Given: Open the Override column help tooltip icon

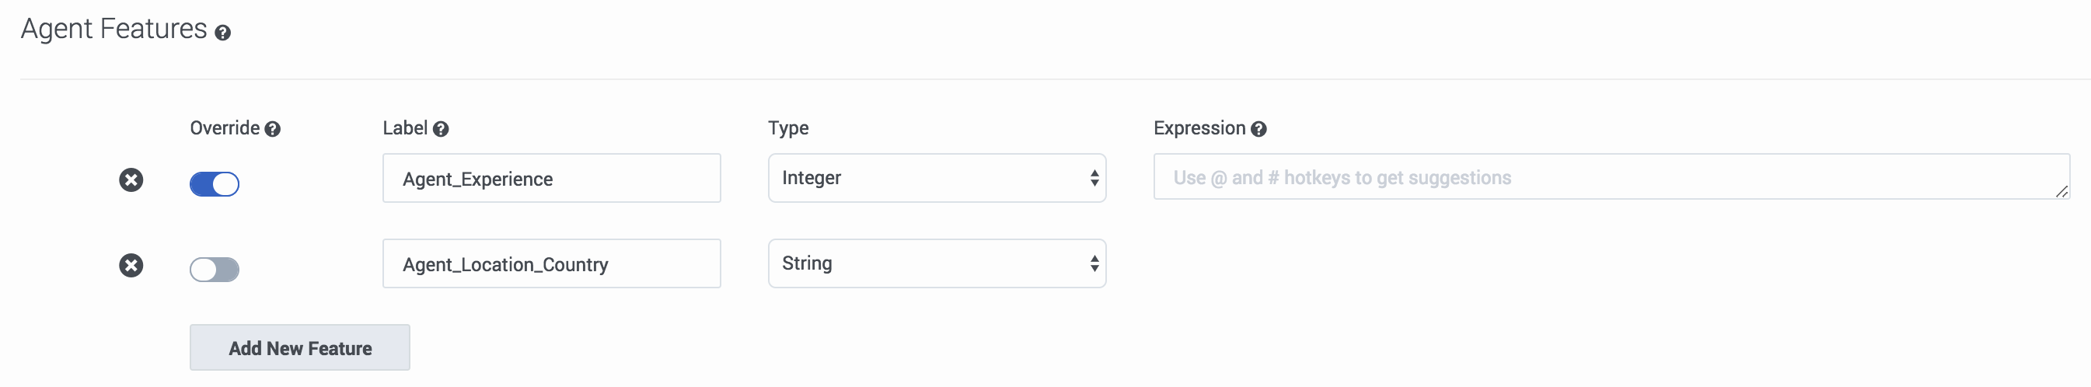Looking at the screenshot, I should (x=273, y=129).
